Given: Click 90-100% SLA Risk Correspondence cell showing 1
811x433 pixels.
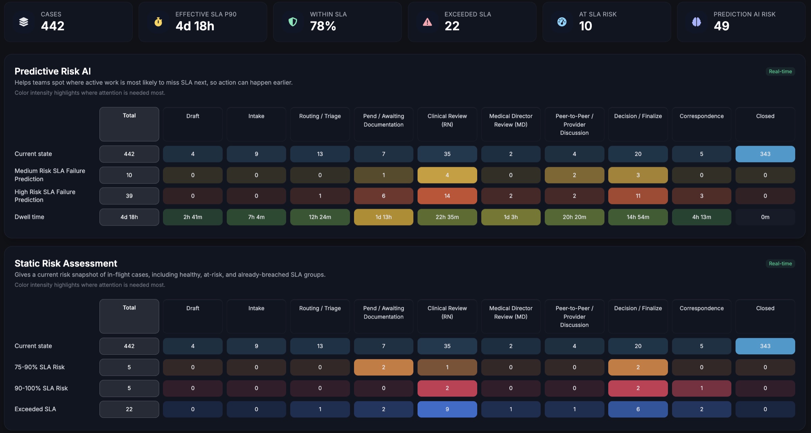Looking at the screenshot, I should (702, 388).
